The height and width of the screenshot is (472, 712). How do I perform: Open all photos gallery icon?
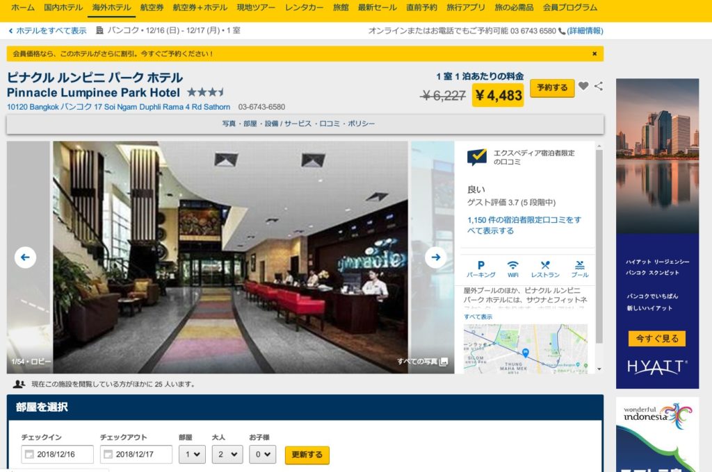444,362
